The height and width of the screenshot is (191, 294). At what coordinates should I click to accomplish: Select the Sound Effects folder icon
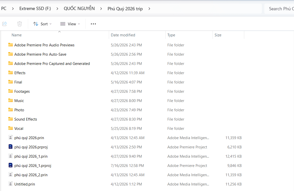[x=11, y=119]
